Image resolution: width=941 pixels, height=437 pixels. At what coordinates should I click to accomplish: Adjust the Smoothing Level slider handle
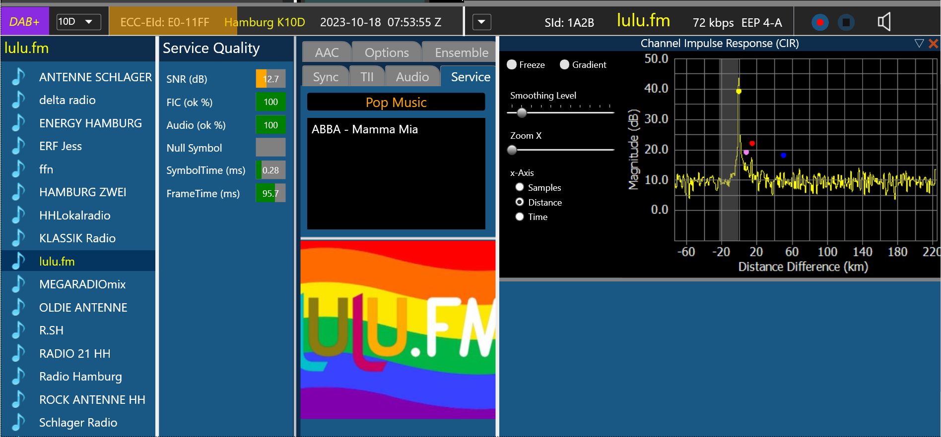pos(522,112)
